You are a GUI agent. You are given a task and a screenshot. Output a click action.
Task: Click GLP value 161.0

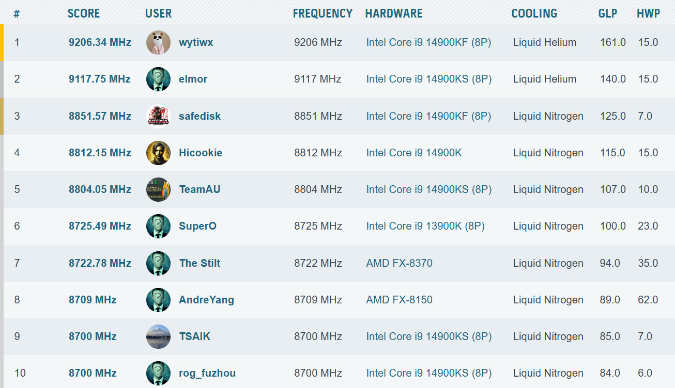(613, 42)
